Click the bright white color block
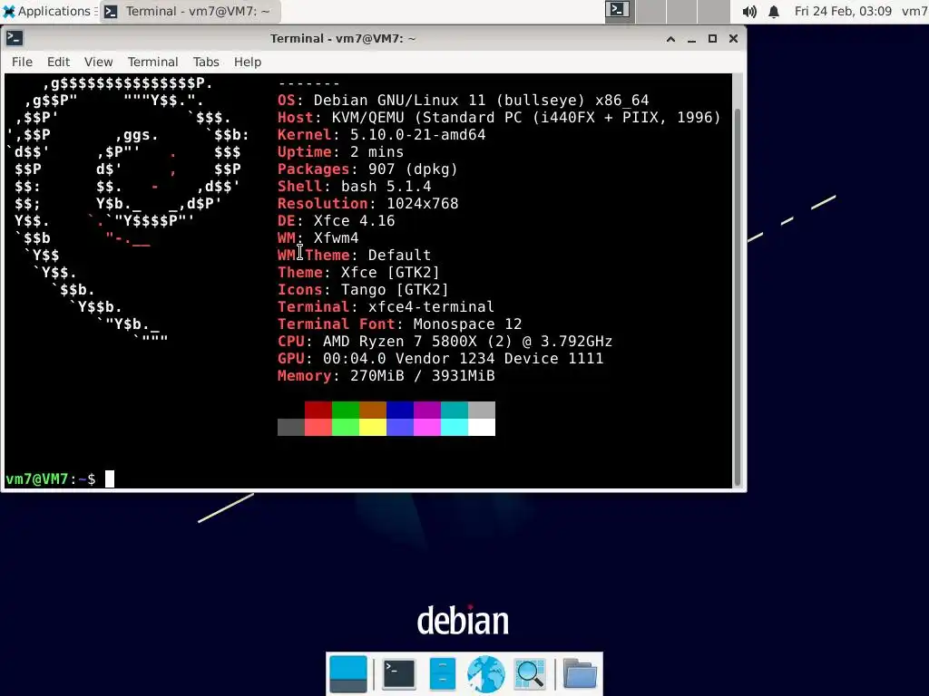This screenshot has height=696, width=929. [482, 428]
